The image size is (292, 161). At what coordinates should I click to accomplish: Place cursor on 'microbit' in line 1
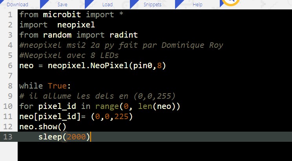pos(62,14)
